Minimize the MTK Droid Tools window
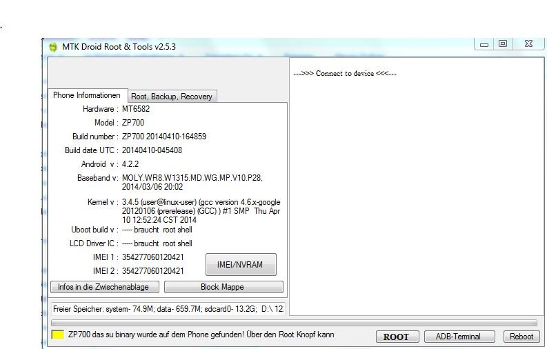Screen dimensions: 547x349 484,44
